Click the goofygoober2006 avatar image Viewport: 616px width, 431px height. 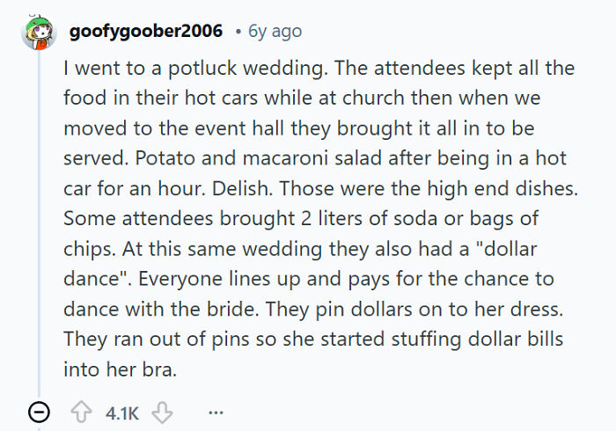[x=39, y=31]
